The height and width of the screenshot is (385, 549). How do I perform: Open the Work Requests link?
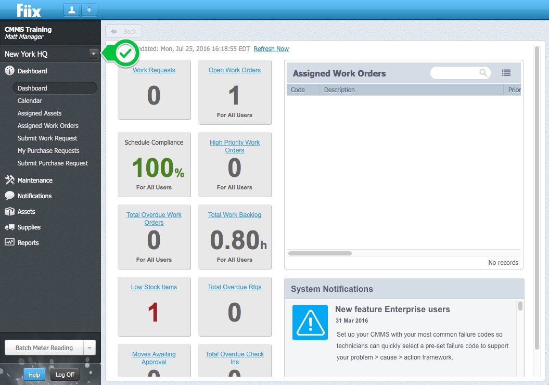154,70
